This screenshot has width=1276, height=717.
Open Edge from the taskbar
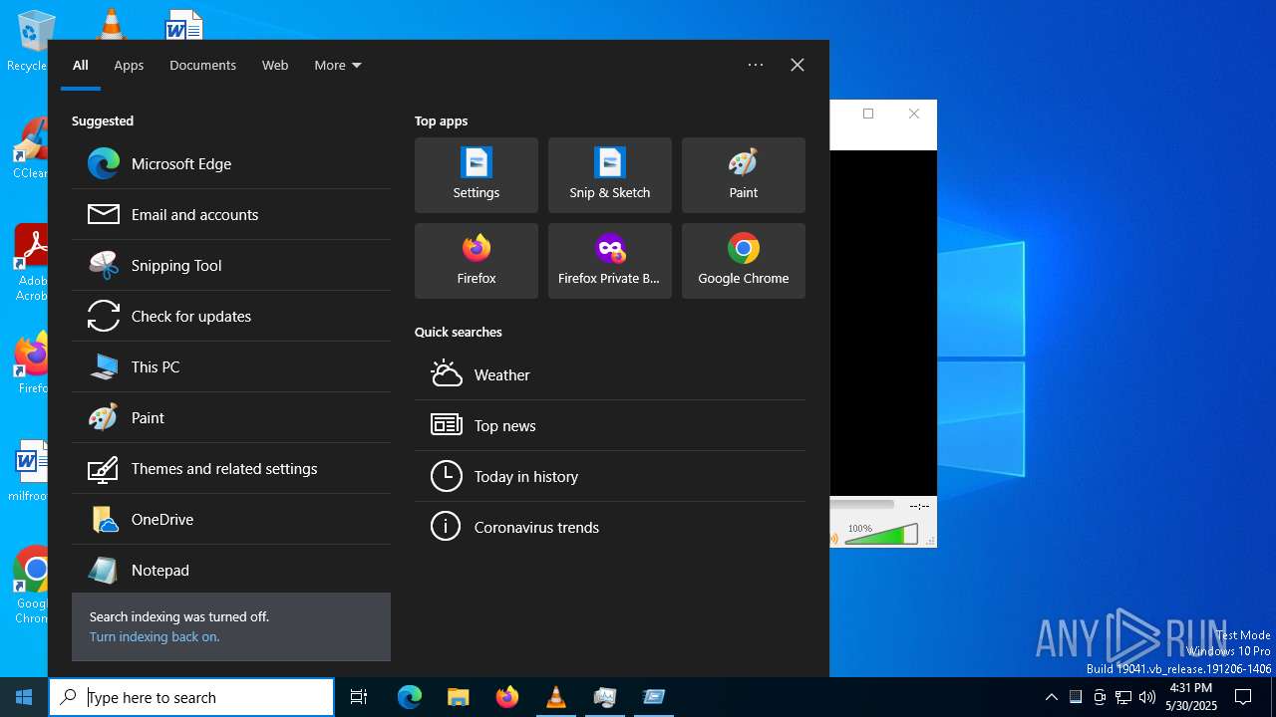click(410, 697)
